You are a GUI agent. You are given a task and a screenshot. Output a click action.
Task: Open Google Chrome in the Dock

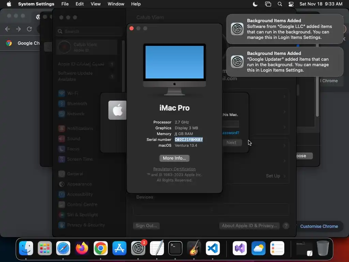tap(101, 248)
